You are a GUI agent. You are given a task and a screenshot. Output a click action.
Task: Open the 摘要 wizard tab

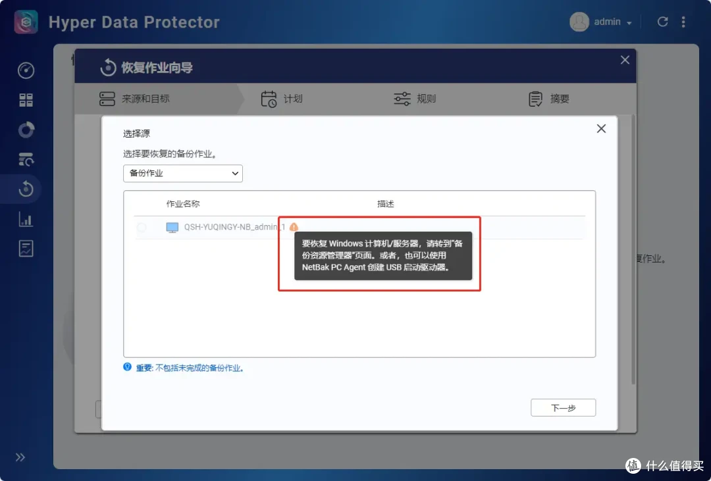(x=548, y=99)
